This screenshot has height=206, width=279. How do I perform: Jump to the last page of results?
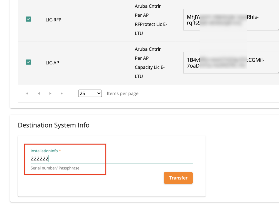point(62,93)
